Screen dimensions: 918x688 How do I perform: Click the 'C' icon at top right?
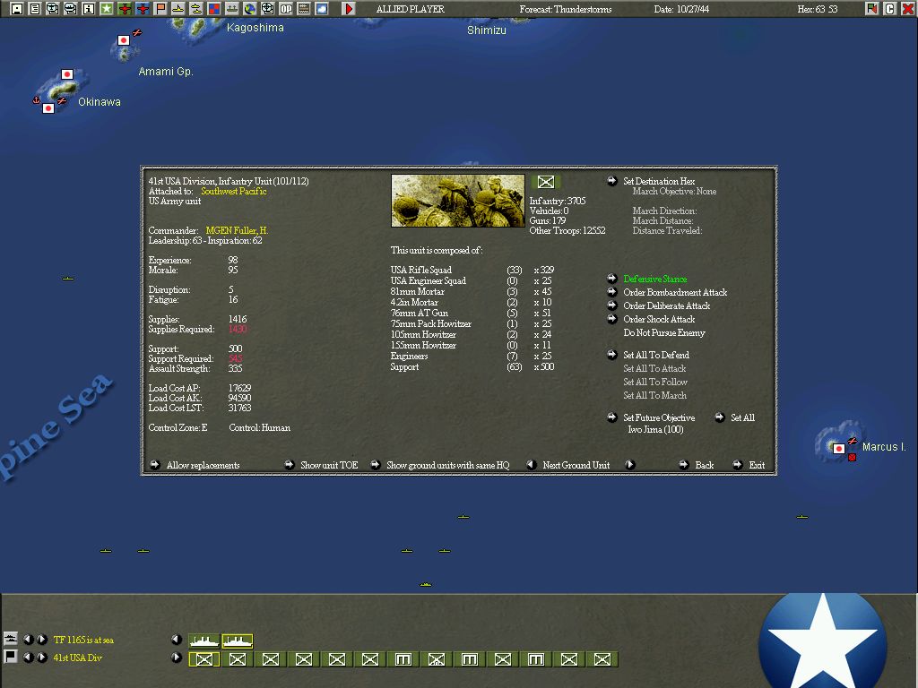point(890,9)
